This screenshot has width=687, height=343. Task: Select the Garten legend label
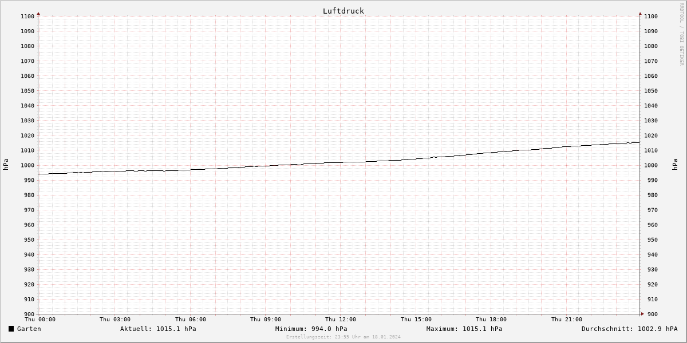pos(29,329)
